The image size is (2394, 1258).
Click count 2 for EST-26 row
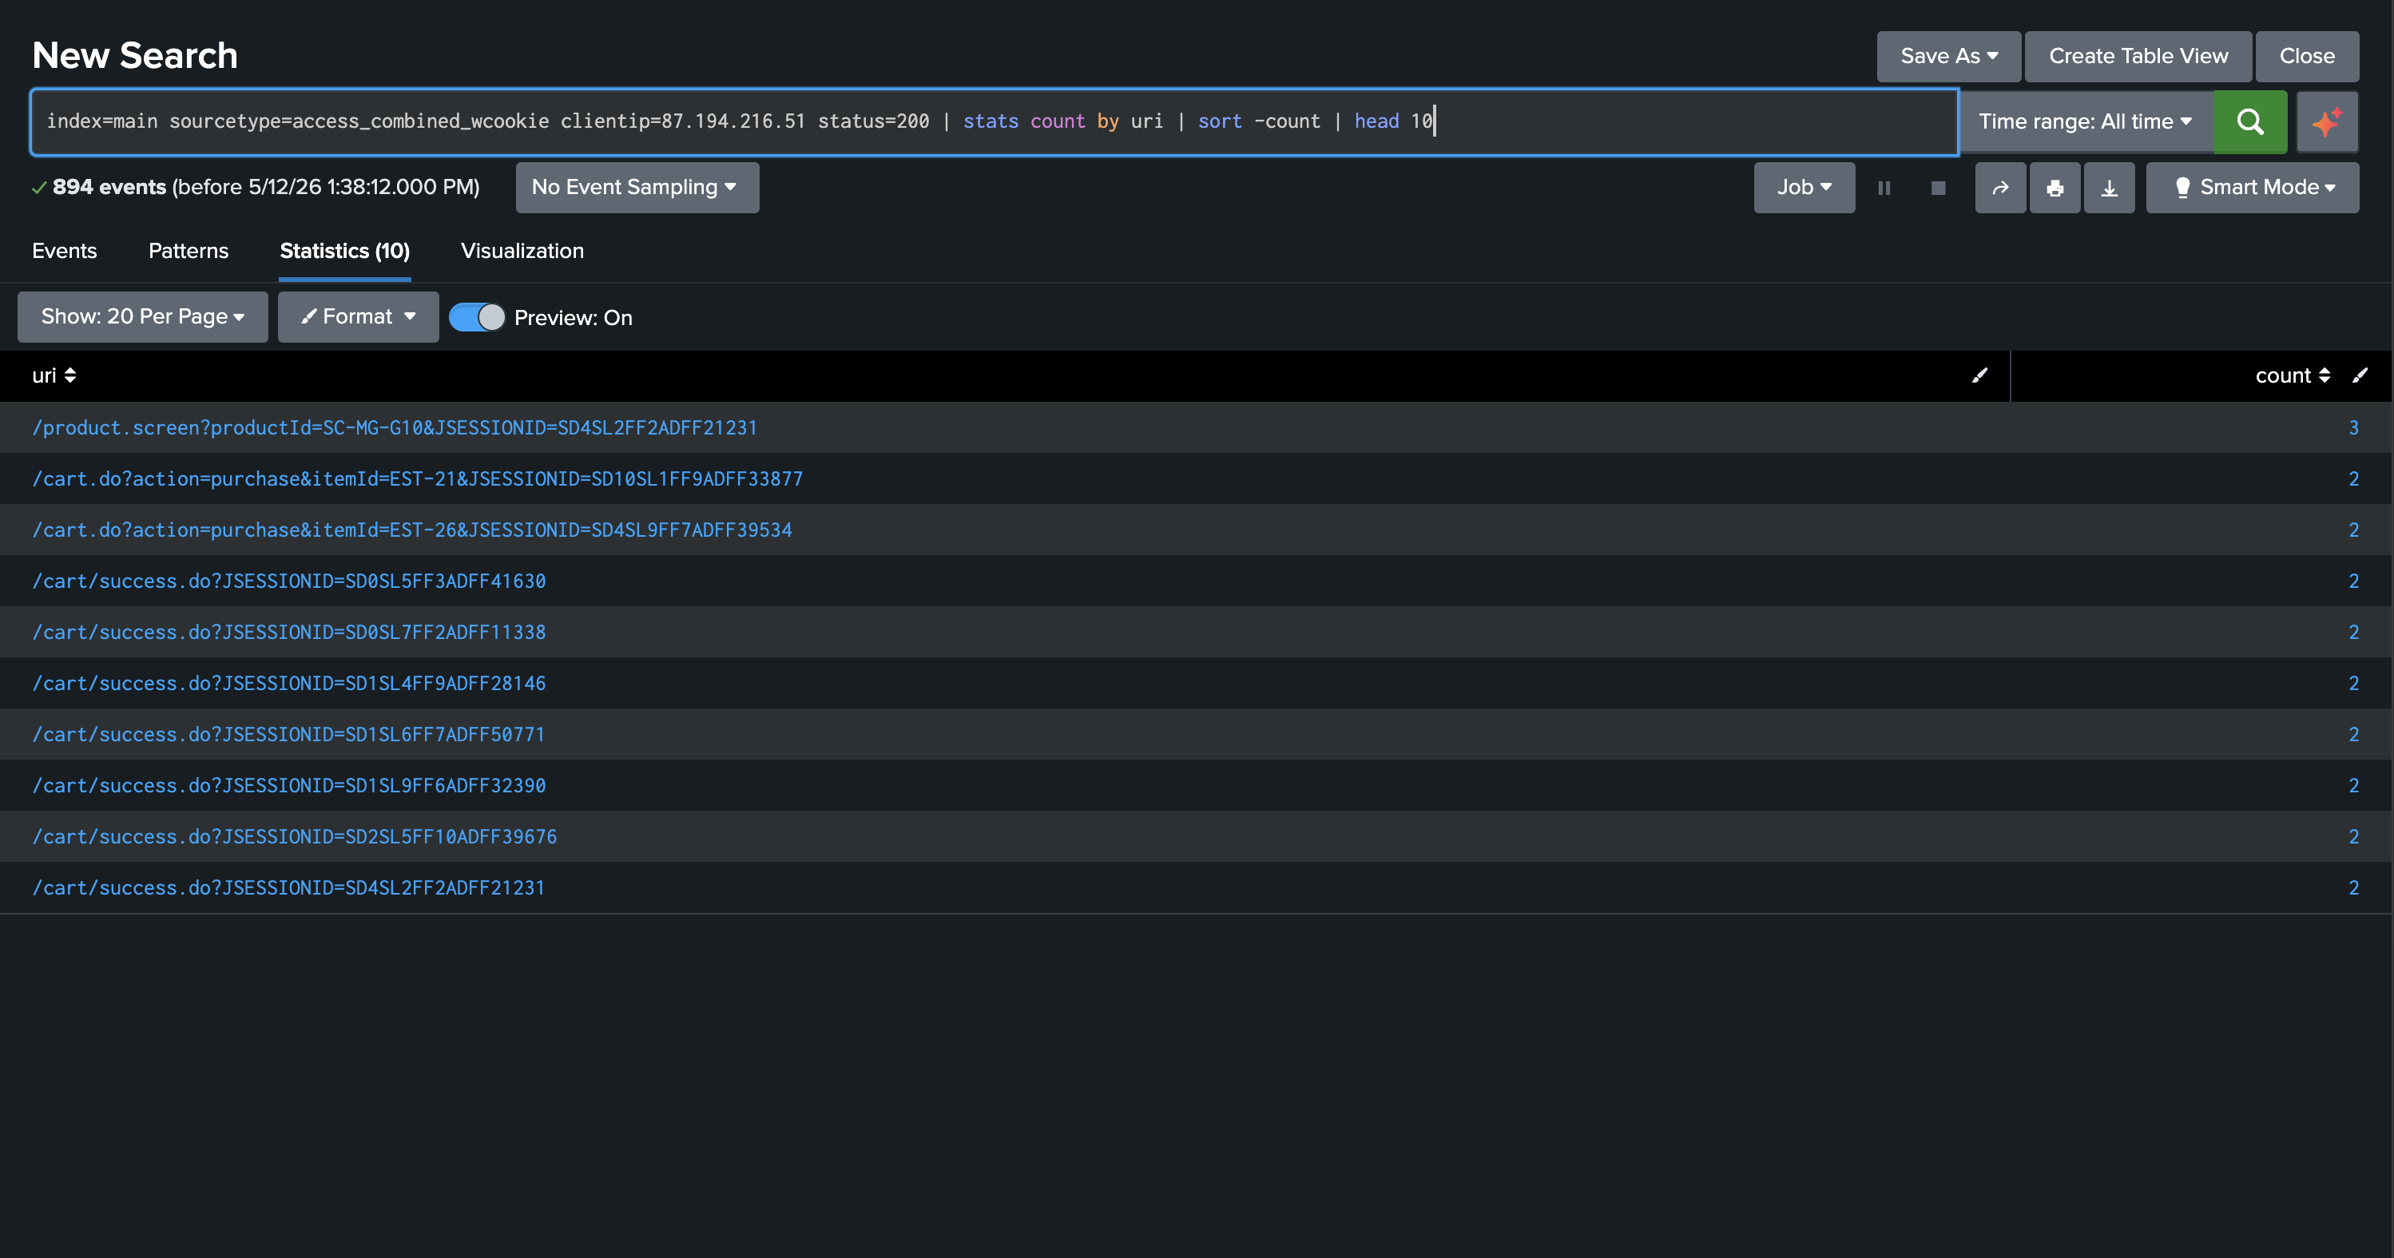2353,530
